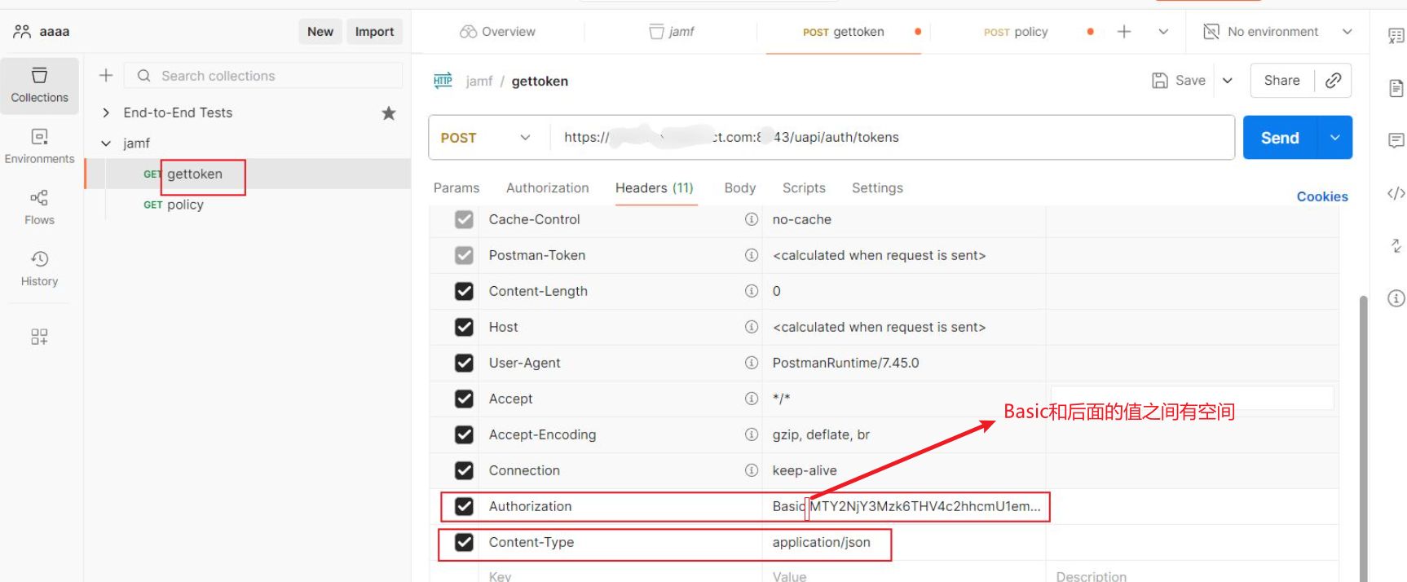Switch to the Body tab
Image resolution: width=1407 pixels, height=582 pixels.
click(739, 187)
